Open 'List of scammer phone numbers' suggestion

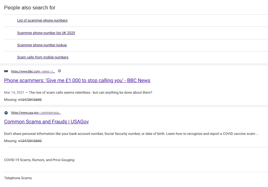(42, 20)
